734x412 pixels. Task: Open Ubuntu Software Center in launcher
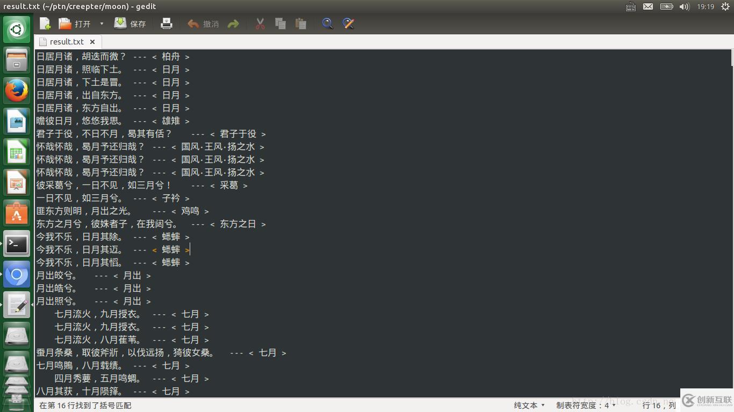pos(17,214)
